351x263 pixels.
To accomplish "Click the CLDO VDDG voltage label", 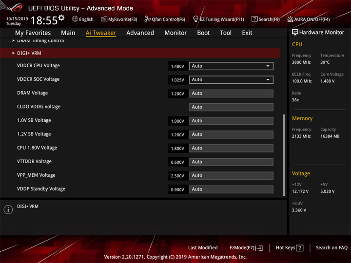I will click(39, 107).
